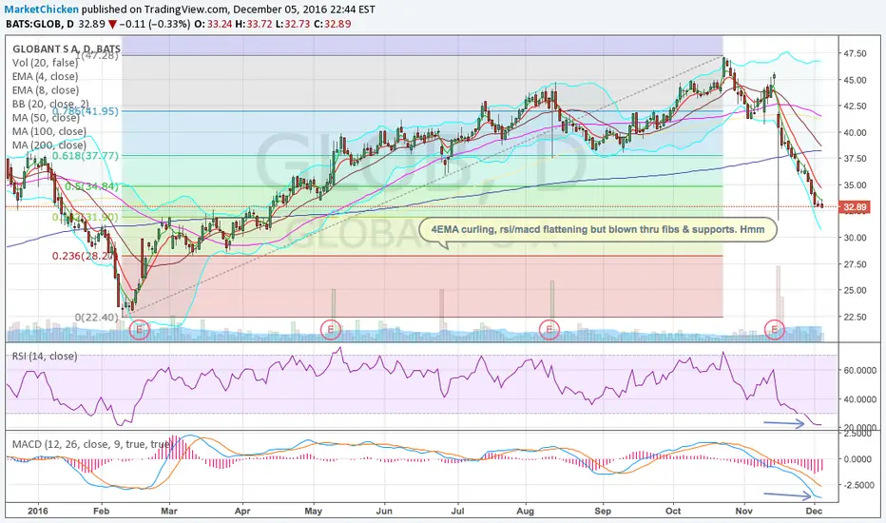886x523 pixels.
Task: Click the 27.50 price axis label
Action: tap(855, 264)
